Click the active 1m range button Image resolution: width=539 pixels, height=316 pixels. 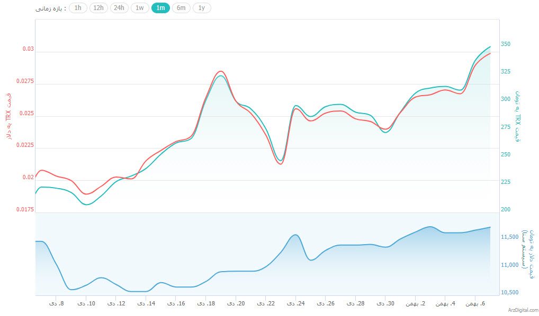[160, 8]
